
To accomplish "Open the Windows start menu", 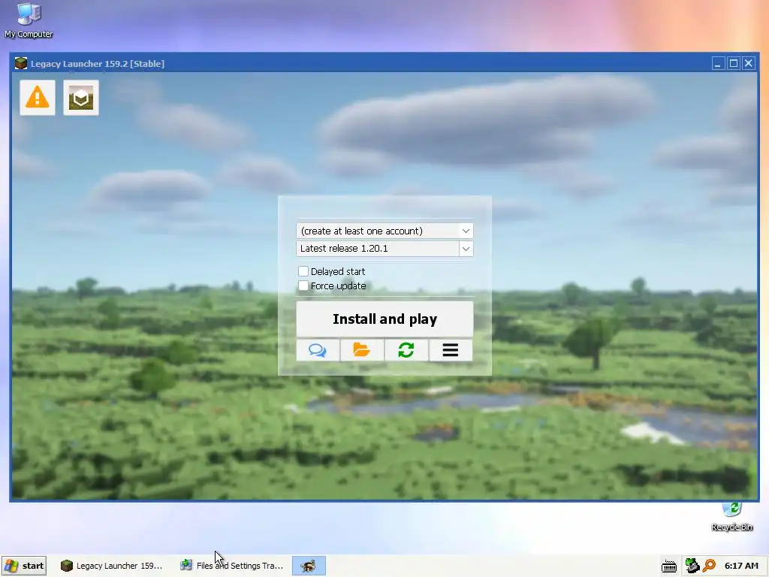I will point(24,566).
